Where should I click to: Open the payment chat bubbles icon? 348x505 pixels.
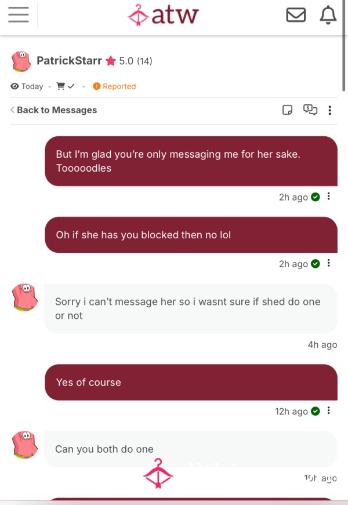click(x=310, y=110)
